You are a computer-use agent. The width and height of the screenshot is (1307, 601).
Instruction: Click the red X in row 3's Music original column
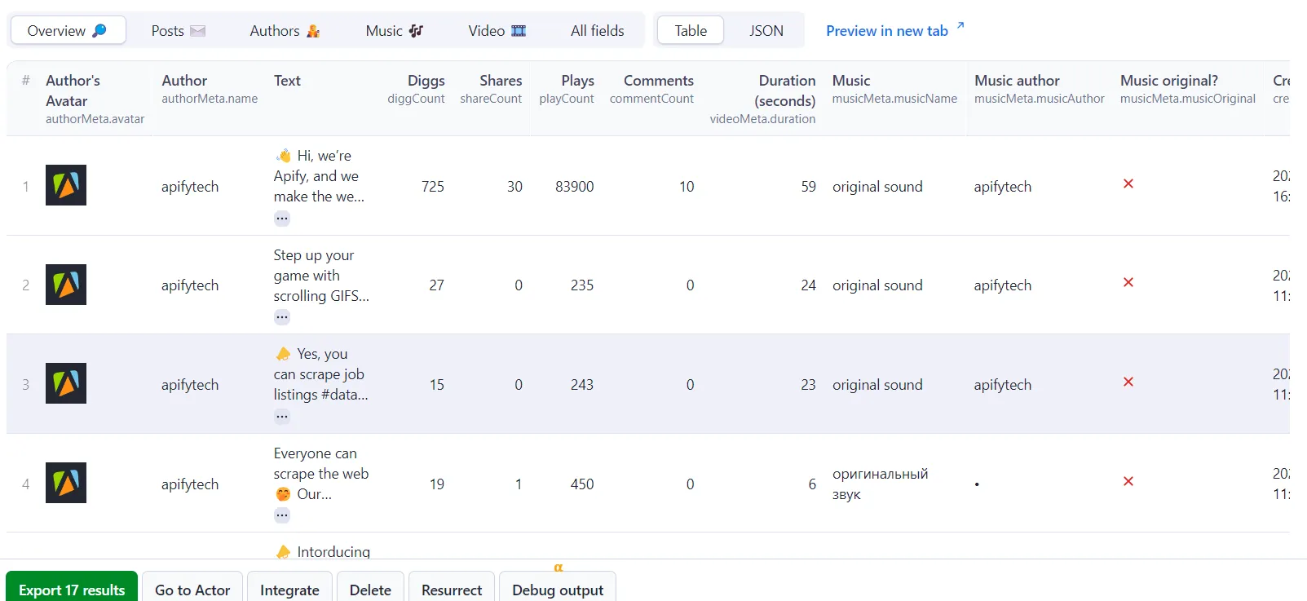1128,382
